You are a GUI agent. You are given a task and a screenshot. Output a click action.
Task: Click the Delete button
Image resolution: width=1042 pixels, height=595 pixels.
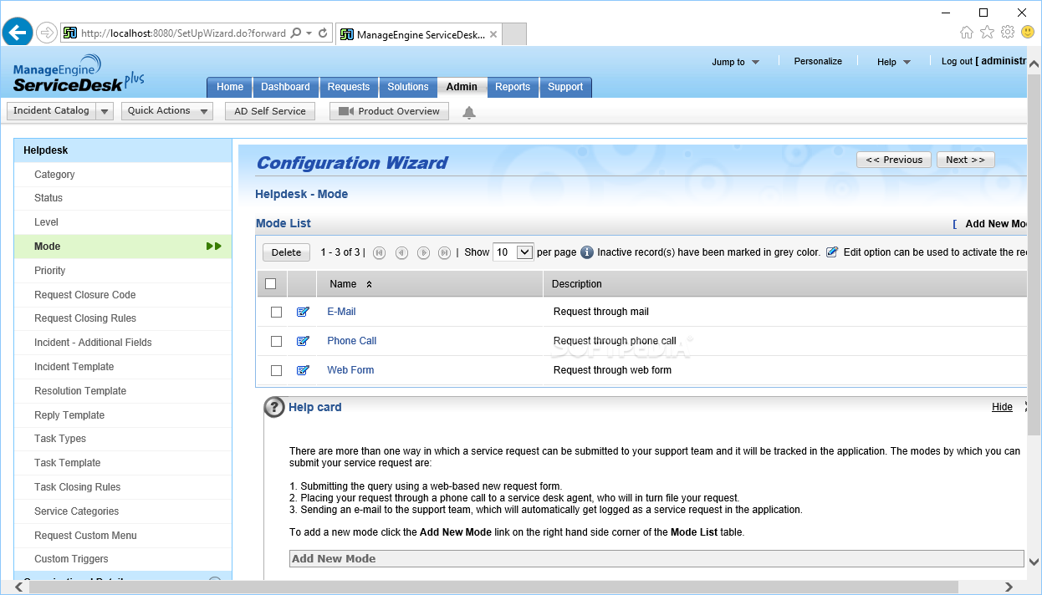click(x=286, y=252)
